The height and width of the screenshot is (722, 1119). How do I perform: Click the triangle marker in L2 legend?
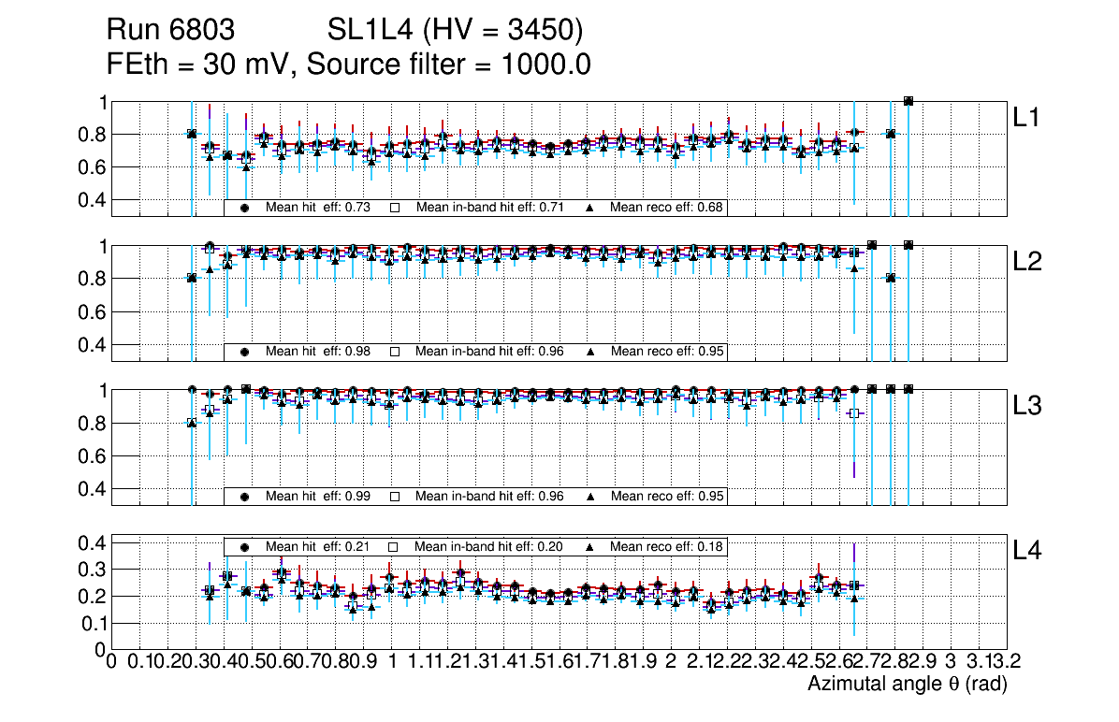pos(590,352)
